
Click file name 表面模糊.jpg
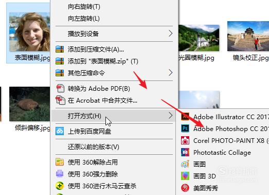32,58
